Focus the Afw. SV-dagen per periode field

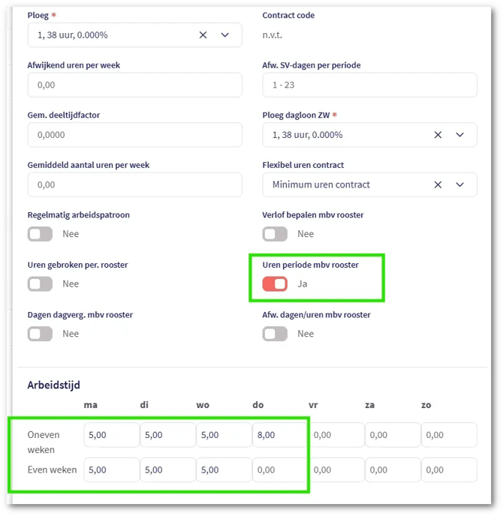tap(369, 85)
